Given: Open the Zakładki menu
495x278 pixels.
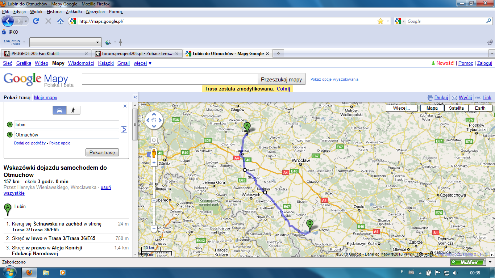Looking at the screenshot, I should click(74, 12).
